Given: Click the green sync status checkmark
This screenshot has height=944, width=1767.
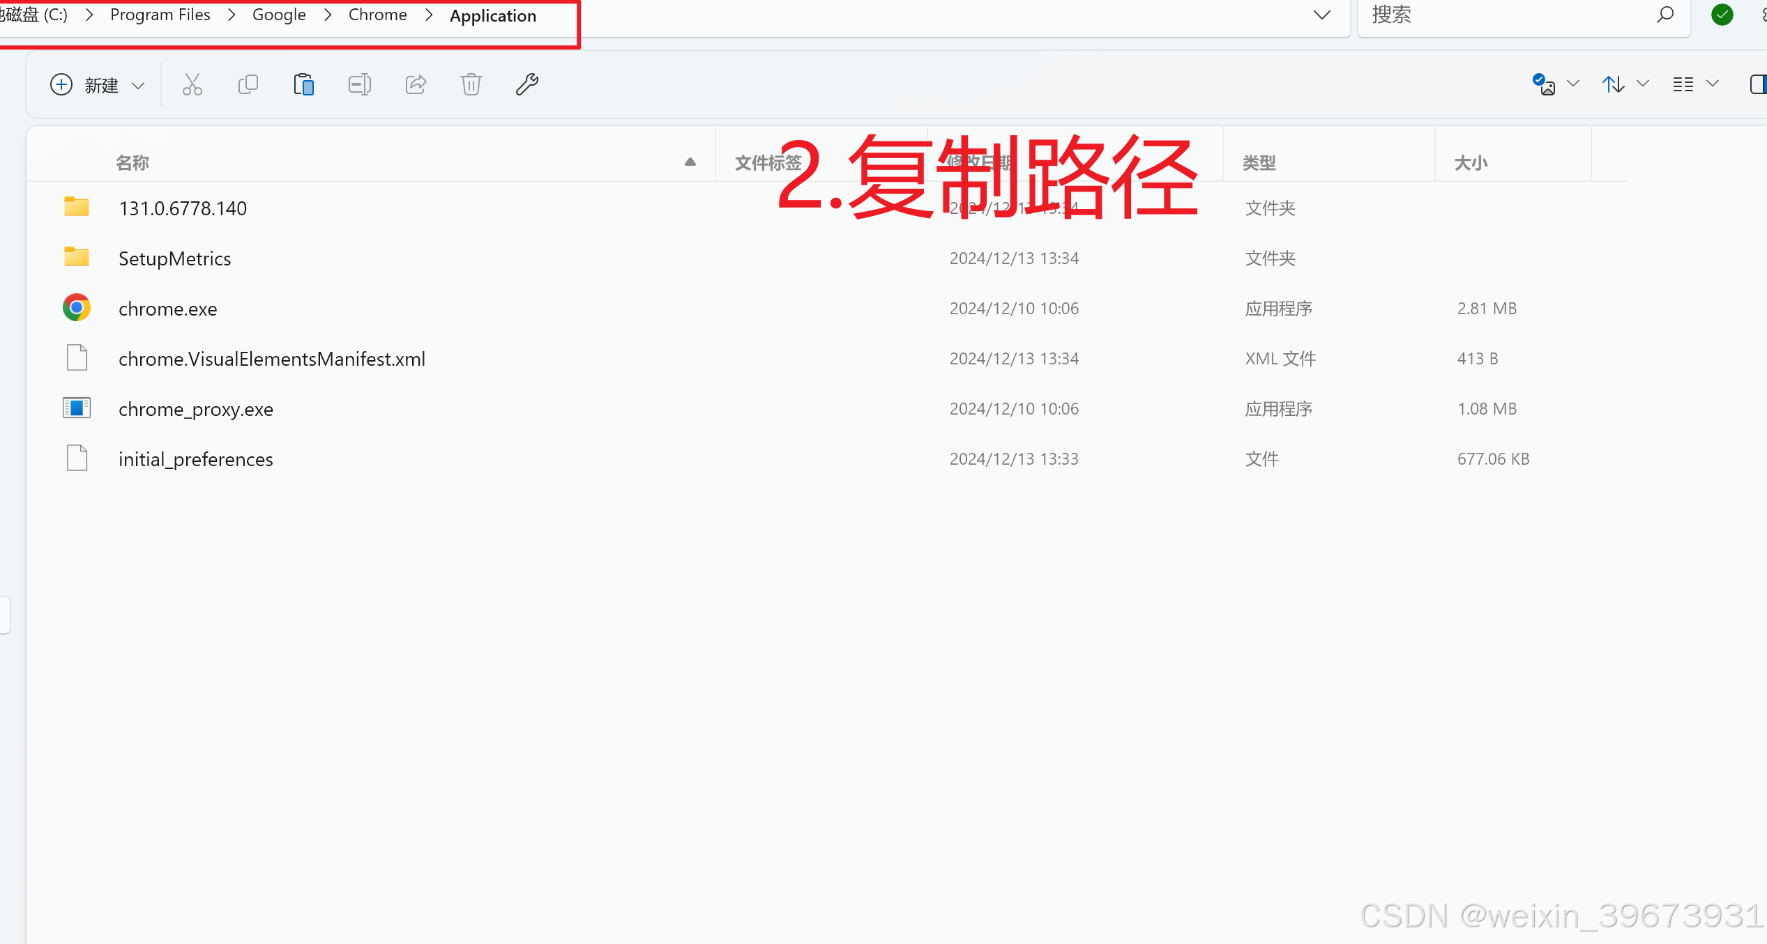Looking at the screenshot, I should 1722,15.
